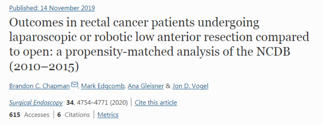Click the 615 Accesses count

29,115
